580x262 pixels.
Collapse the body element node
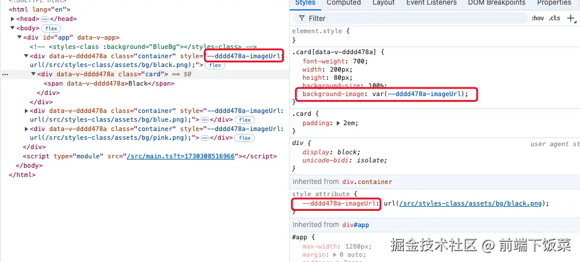[x=12, y=28]
